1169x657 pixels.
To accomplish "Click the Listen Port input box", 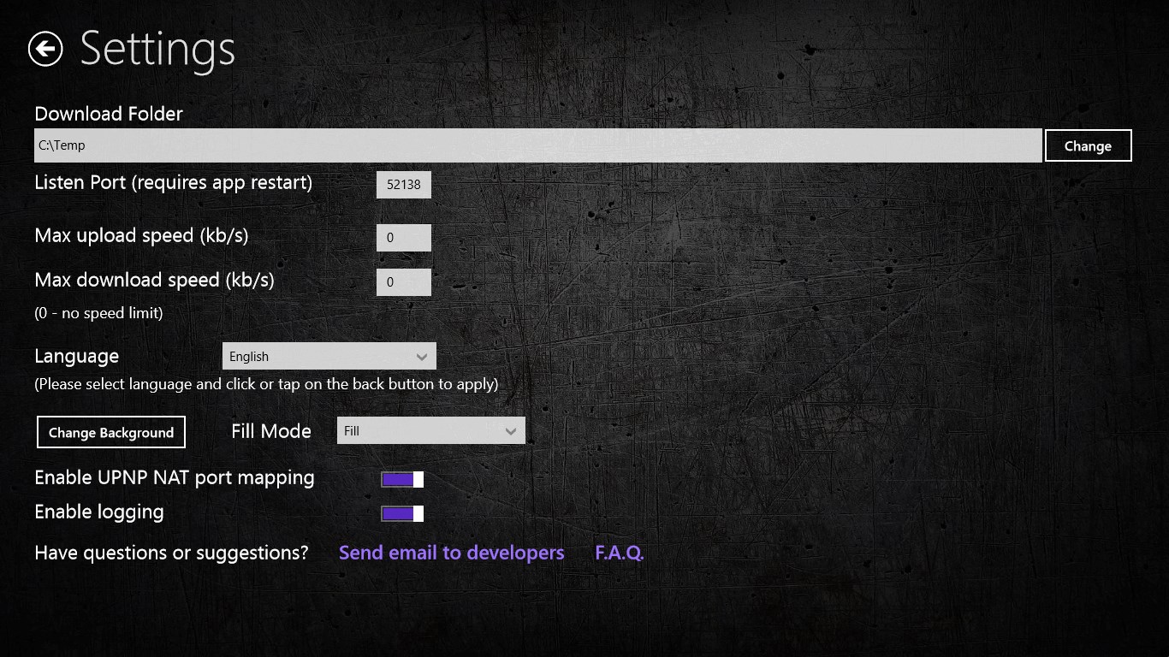I will tap(403, 185).
